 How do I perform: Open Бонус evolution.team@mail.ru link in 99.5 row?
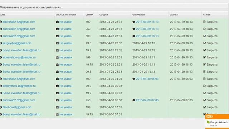click(21, 72)
